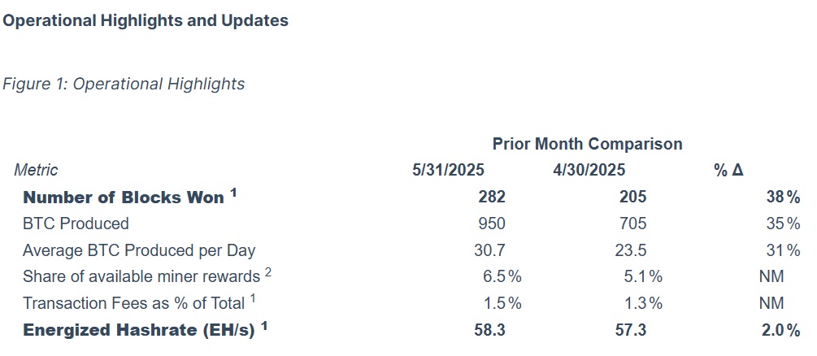Screen dimensions: 817x356
Task: Click the BTC Produced row label
Action: [76, 224]
